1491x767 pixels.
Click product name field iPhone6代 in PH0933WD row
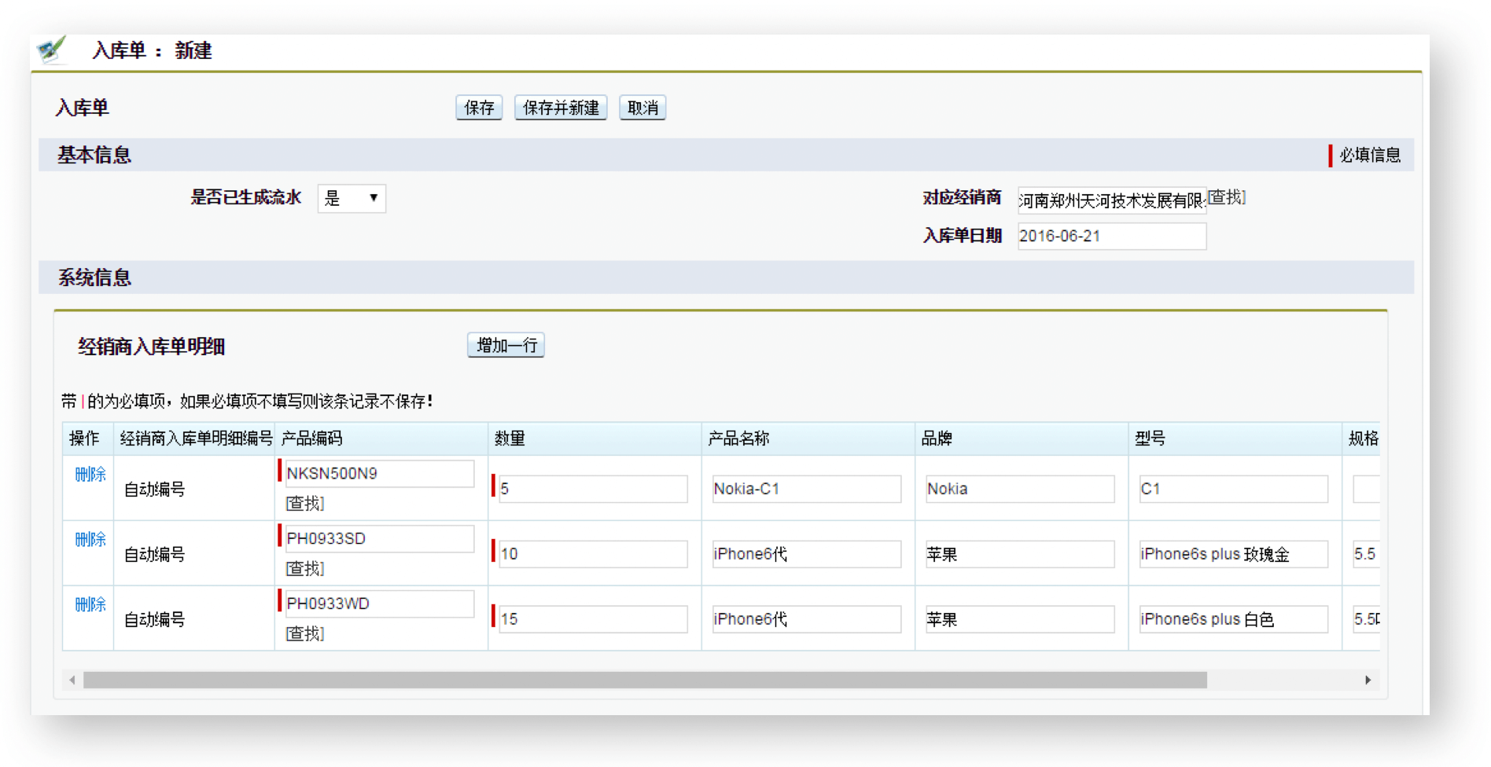click(x=806, y=619)
